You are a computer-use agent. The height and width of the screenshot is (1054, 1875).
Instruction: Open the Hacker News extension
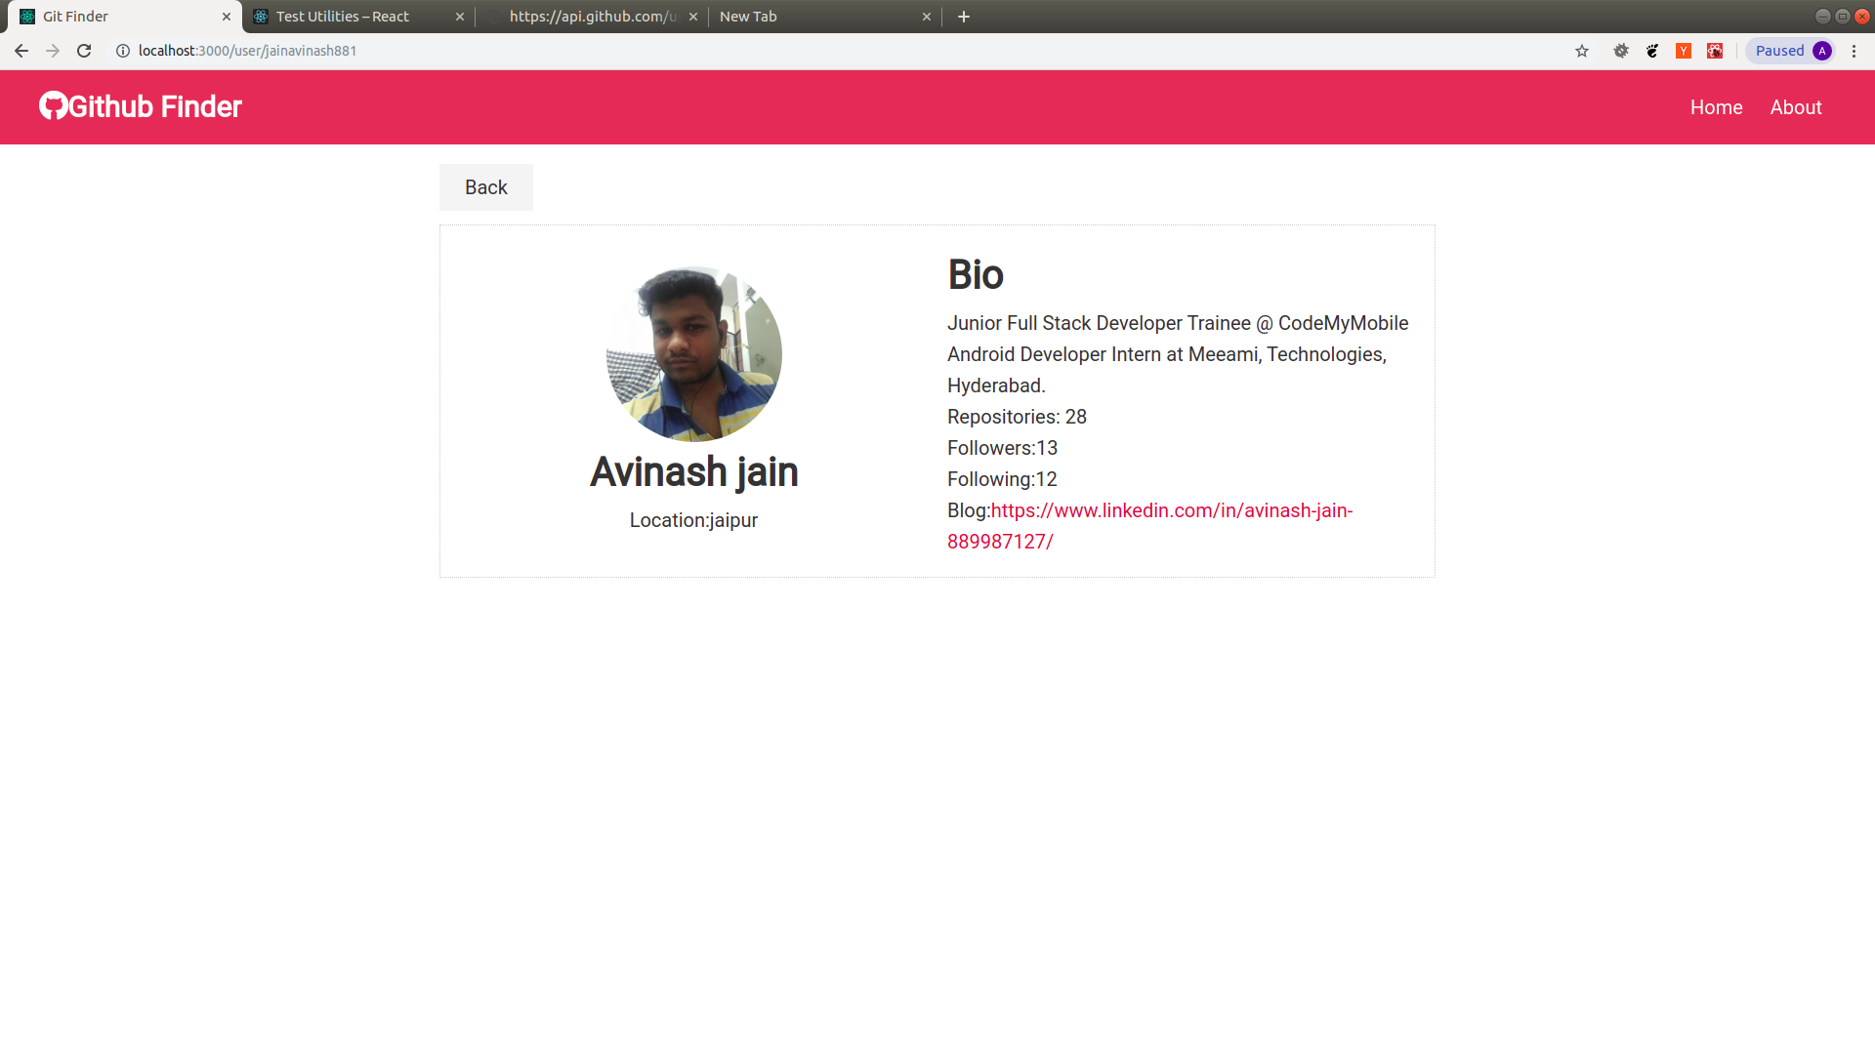[x=1683, y=50]
